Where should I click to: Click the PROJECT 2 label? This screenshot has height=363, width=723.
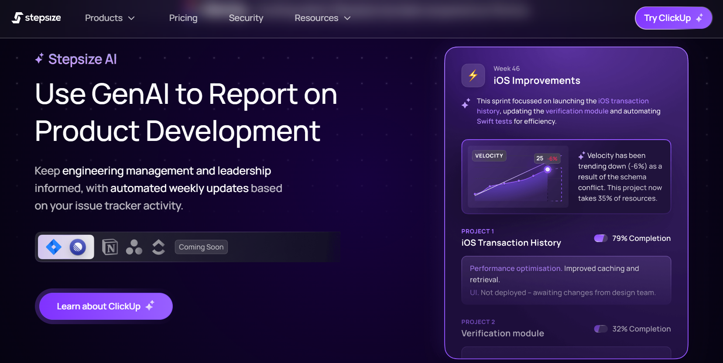[478, 322]
